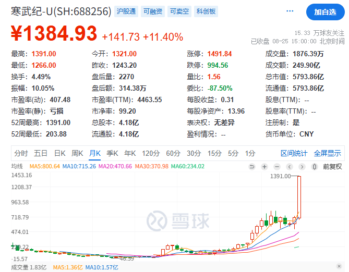Click the 换手 4.49% value
This screenshot has width=349, height=272.
tap(41, 77)
